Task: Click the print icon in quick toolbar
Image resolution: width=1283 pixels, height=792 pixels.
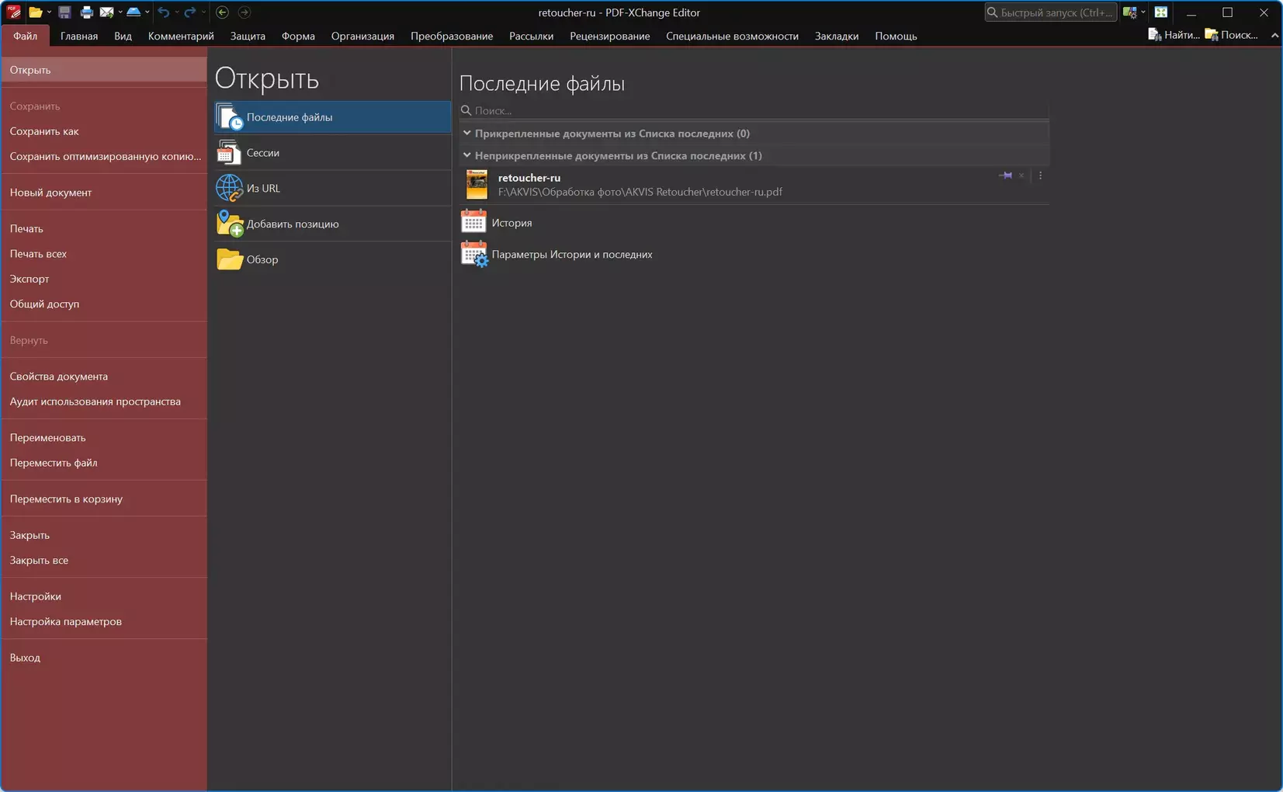Action: coord(86,12)
